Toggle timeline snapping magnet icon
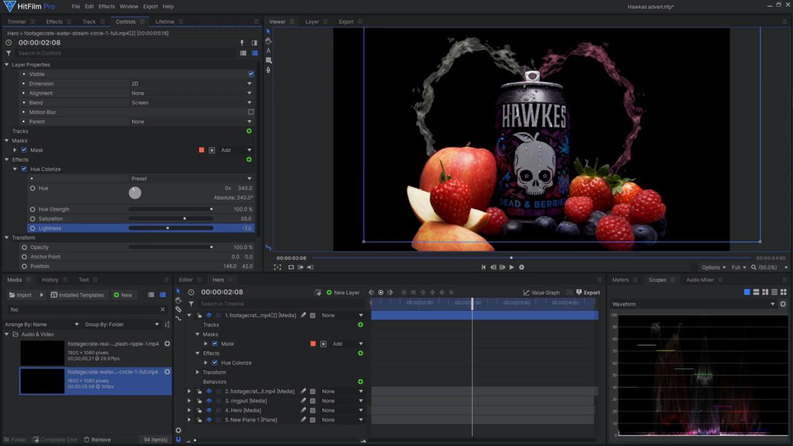This screenshot has height=446, width=793. 178,440
